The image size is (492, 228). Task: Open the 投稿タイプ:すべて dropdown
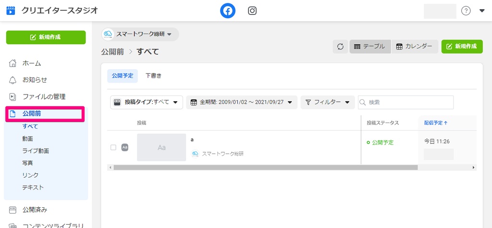click(x=147, y=102)
